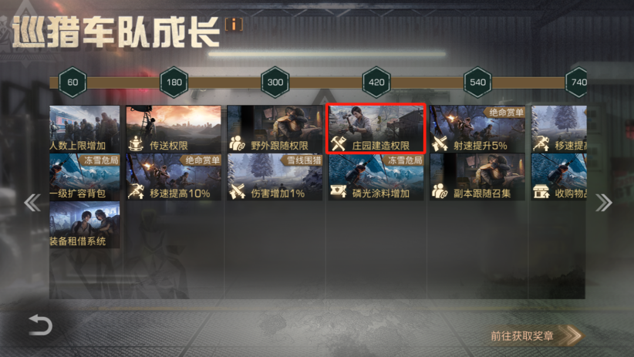Viewport: 634px width, 357px height.
Task: Open the 一级扩容背包 reward card
Action: [85, 177]
